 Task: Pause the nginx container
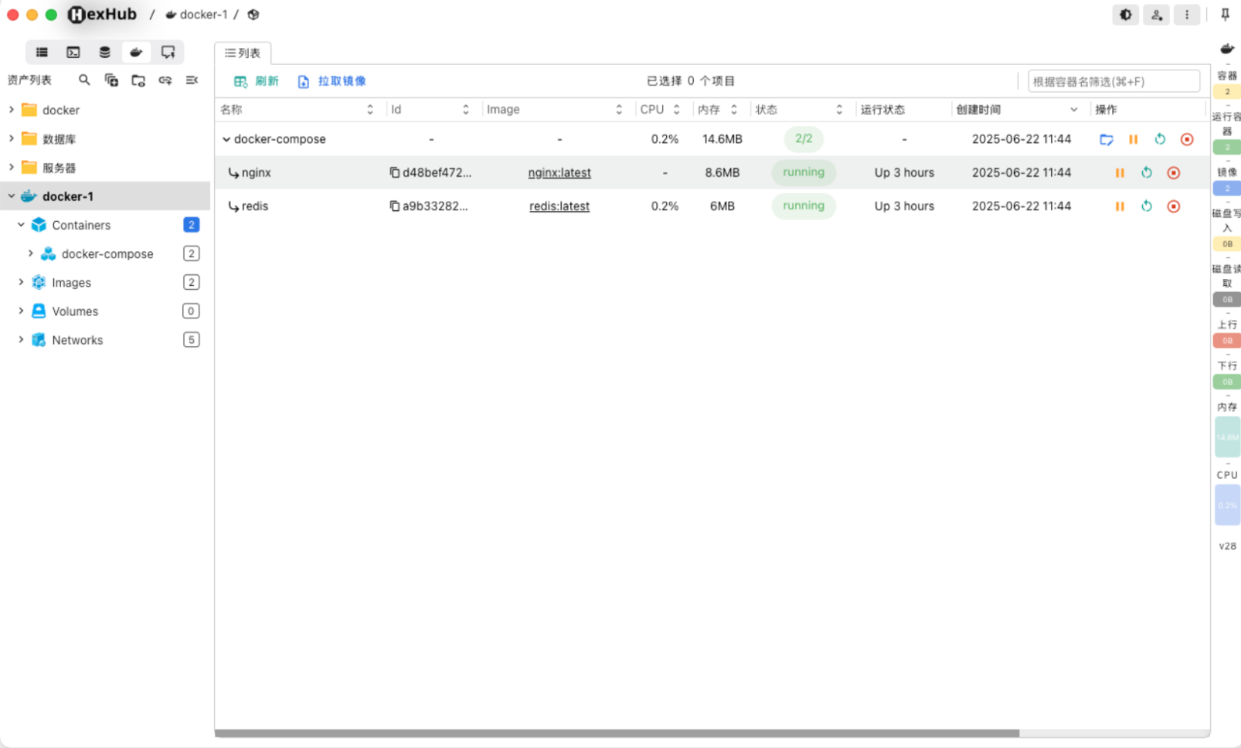click(1120, 172)
